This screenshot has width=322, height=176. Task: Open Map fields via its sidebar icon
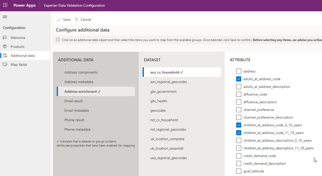point(5,64)
